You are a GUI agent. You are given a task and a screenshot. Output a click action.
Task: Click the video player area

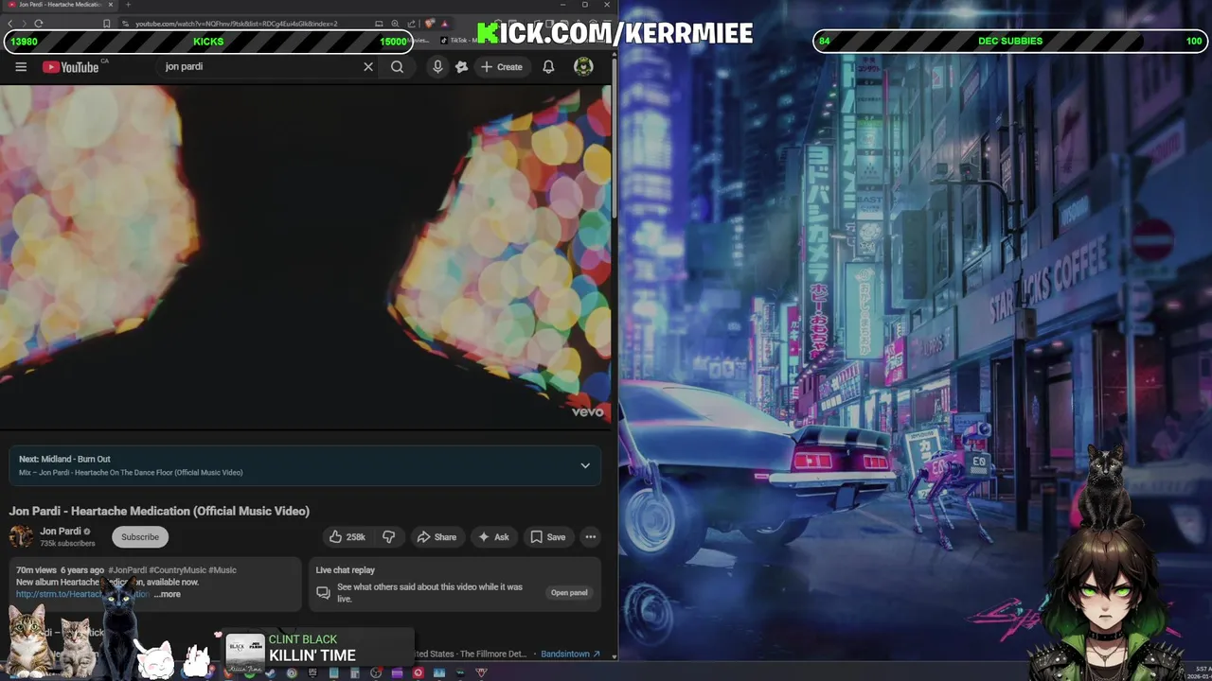[305, 255]
